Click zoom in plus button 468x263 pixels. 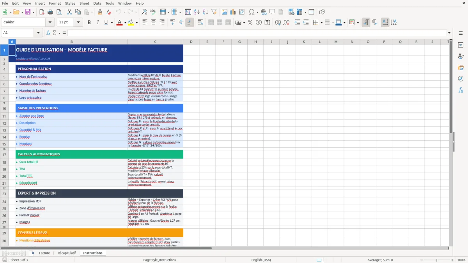(452, 260)
